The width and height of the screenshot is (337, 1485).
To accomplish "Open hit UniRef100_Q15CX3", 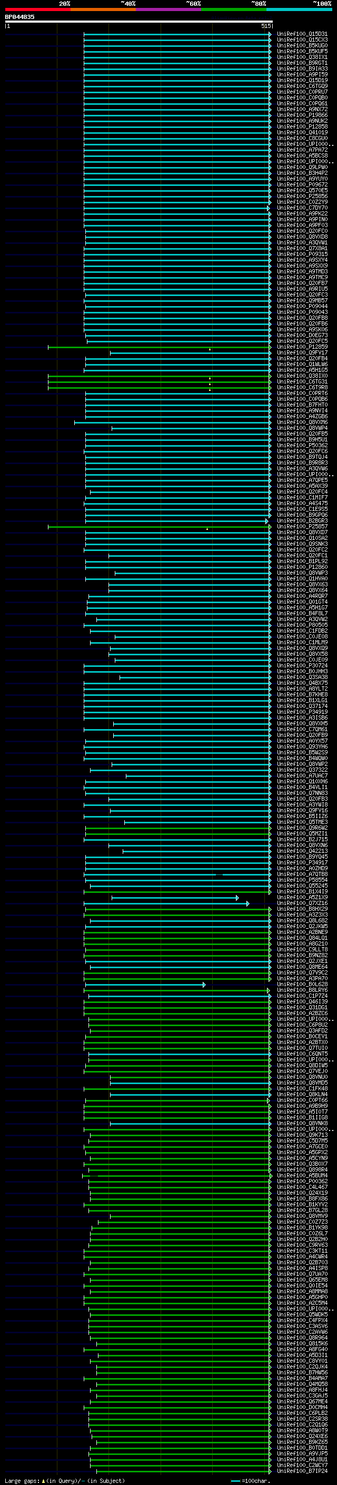I will [x=302, y=40].
